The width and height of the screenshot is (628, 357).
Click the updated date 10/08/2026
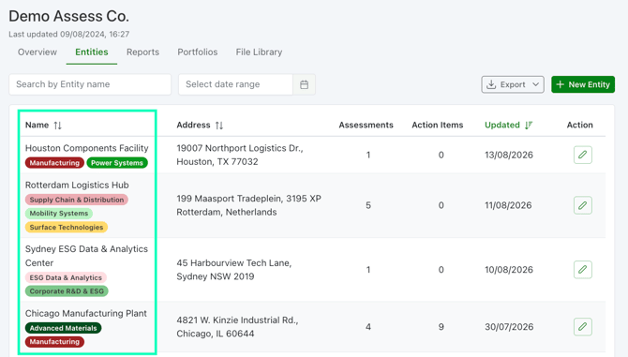[509, 270]
